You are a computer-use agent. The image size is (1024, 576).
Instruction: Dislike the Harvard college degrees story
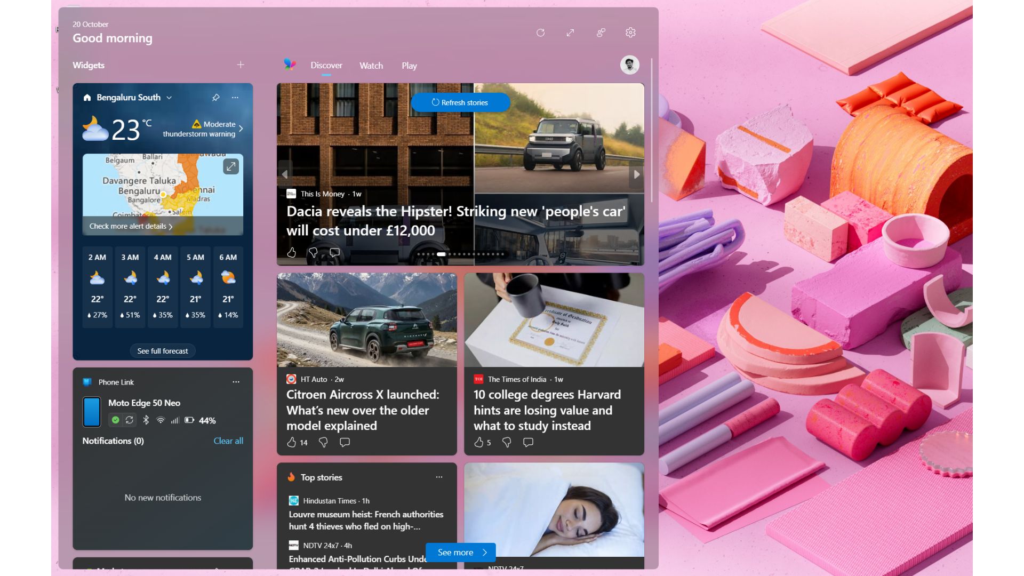pos(506,442)
